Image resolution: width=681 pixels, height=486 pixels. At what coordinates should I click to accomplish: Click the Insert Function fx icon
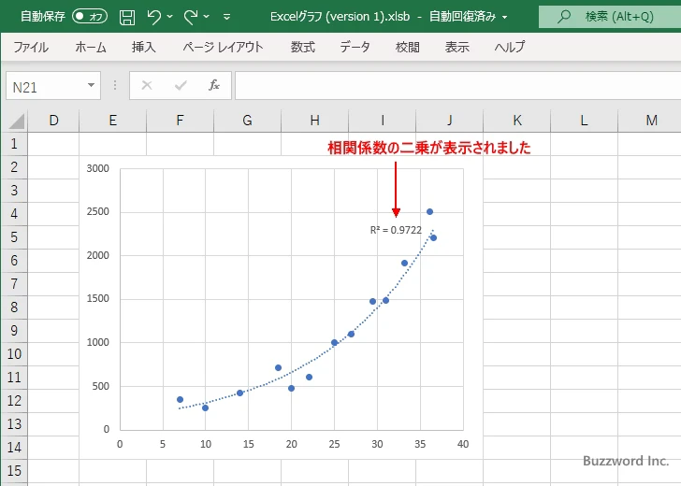click(214, 85)
